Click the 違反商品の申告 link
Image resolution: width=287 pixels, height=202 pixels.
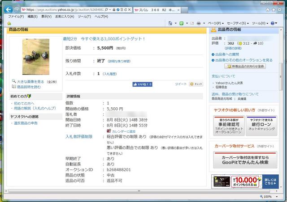coord(25,123)
